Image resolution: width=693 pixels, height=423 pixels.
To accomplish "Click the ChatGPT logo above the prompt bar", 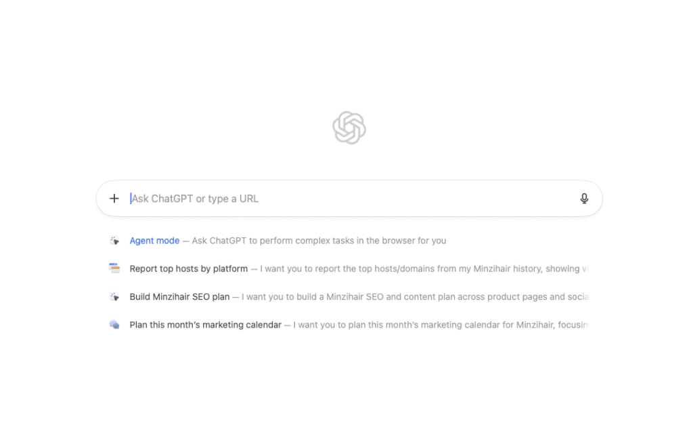I will [349, 128].
